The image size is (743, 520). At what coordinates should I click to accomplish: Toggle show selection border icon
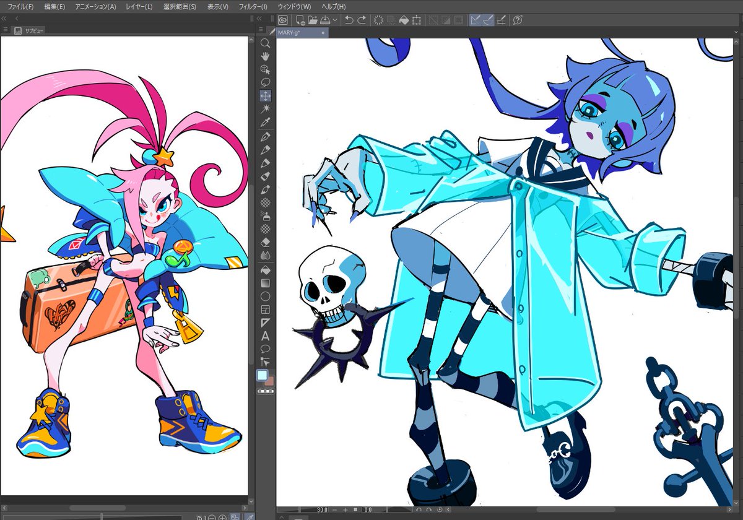pos(458,20)
